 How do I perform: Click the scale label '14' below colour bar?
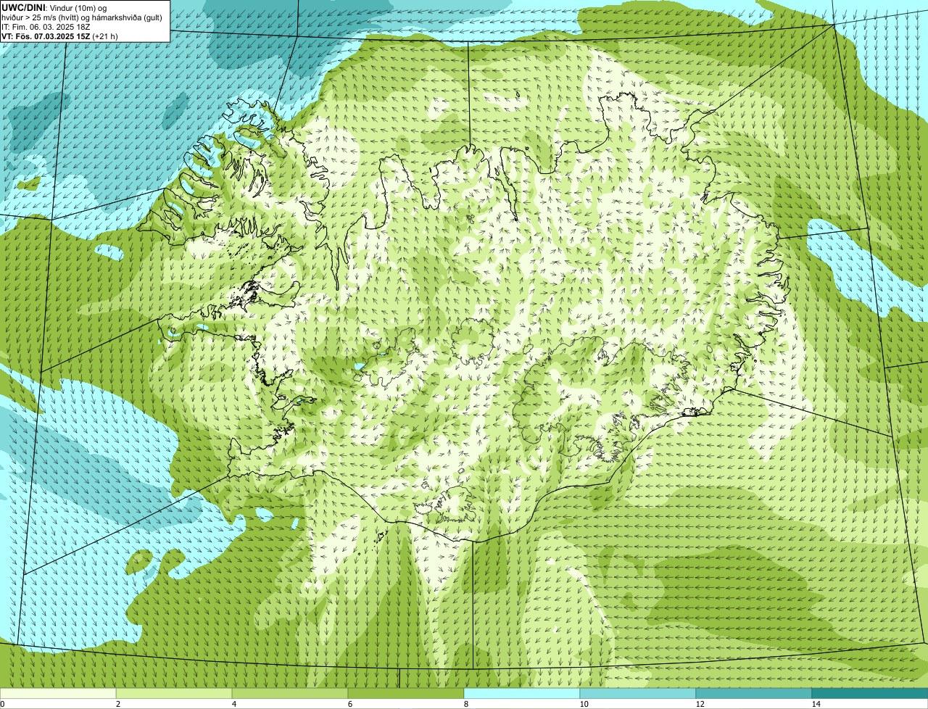click(816, 704)
